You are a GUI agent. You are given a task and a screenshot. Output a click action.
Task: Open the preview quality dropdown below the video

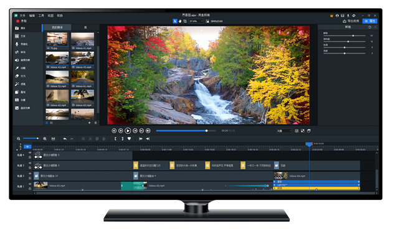click(284, 131)
